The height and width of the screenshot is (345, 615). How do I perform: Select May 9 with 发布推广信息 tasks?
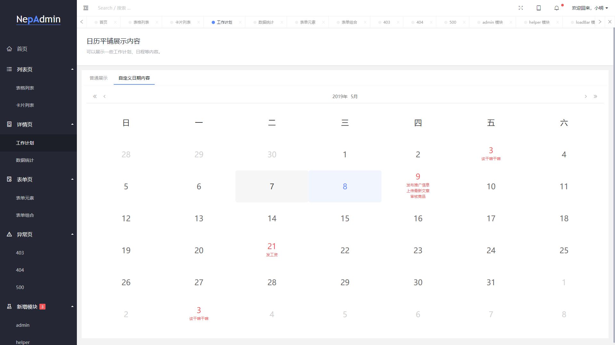(x=418, y=186)
